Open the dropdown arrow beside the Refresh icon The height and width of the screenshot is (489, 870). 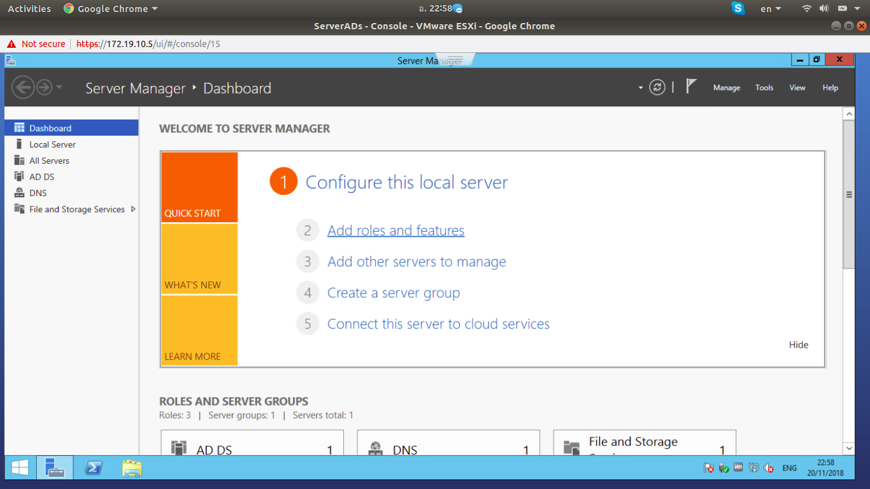pos(641,88)
